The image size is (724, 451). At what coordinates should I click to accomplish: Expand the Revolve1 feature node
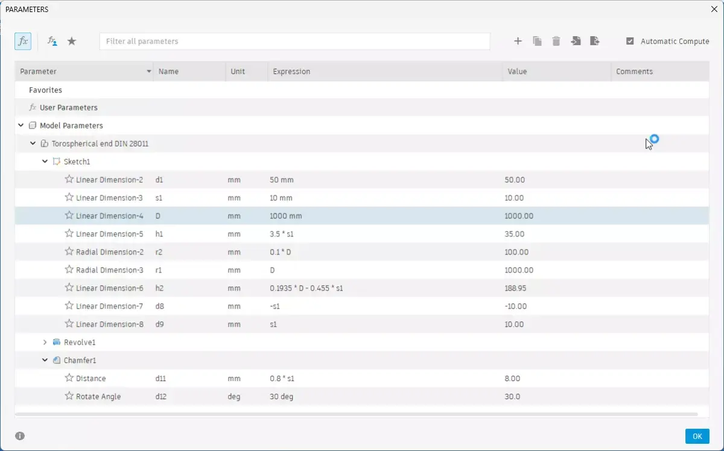point(45,342)
